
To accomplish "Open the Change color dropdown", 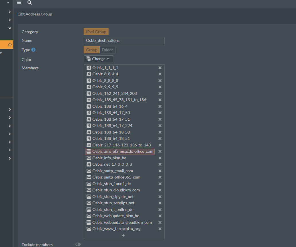I will pos(98,59).
